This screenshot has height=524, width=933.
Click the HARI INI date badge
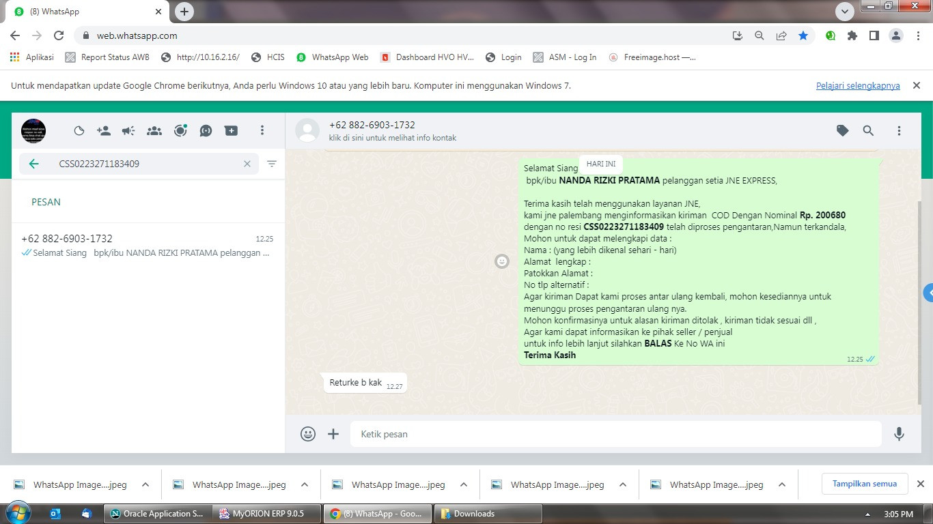coord(601,164)
